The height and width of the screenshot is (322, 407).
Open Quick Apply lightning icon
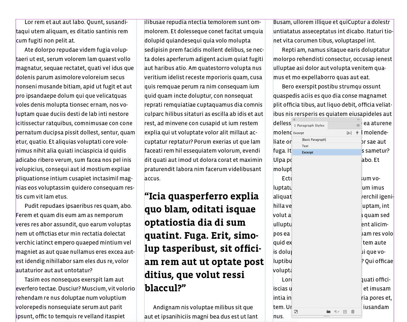pyautogui.click(x=357, y=133)
